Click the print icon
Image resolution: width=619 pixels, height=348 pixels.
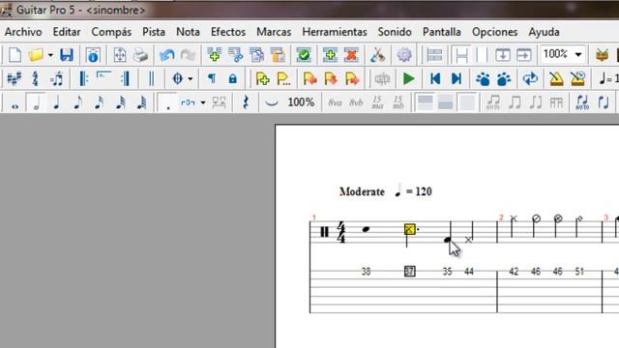140,55
